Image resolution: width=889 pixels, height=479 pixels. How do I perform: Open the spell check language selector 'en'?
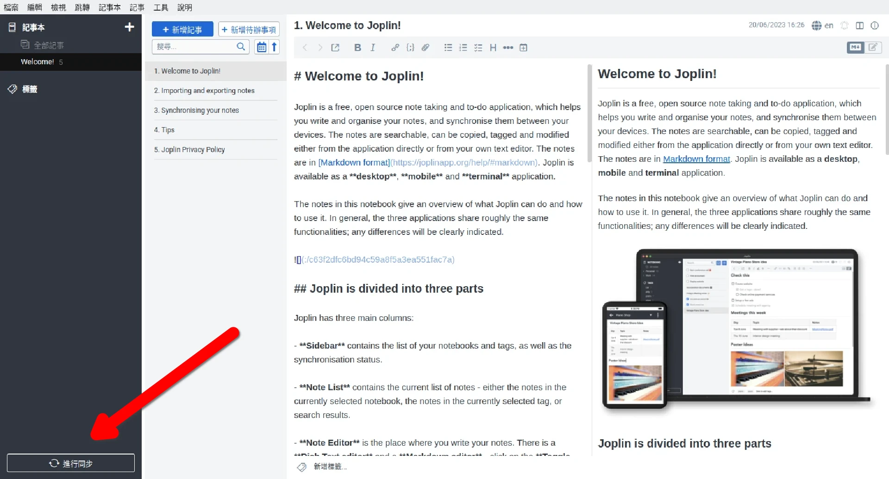[x=823, y=25]
